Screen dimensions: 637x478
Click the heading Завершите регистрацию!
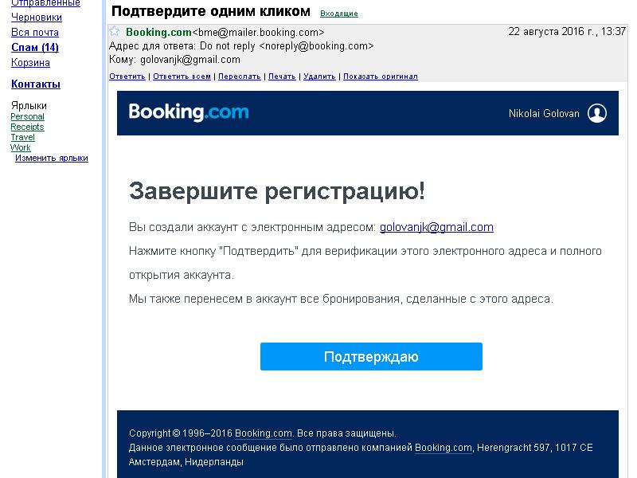[277, 190]
